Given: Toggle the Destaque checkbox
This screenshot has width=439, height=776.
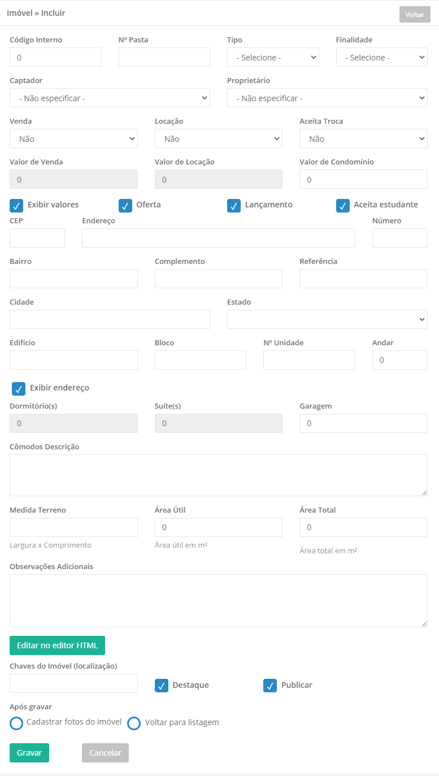Looking at the screenshot, I should click(162, 686).
